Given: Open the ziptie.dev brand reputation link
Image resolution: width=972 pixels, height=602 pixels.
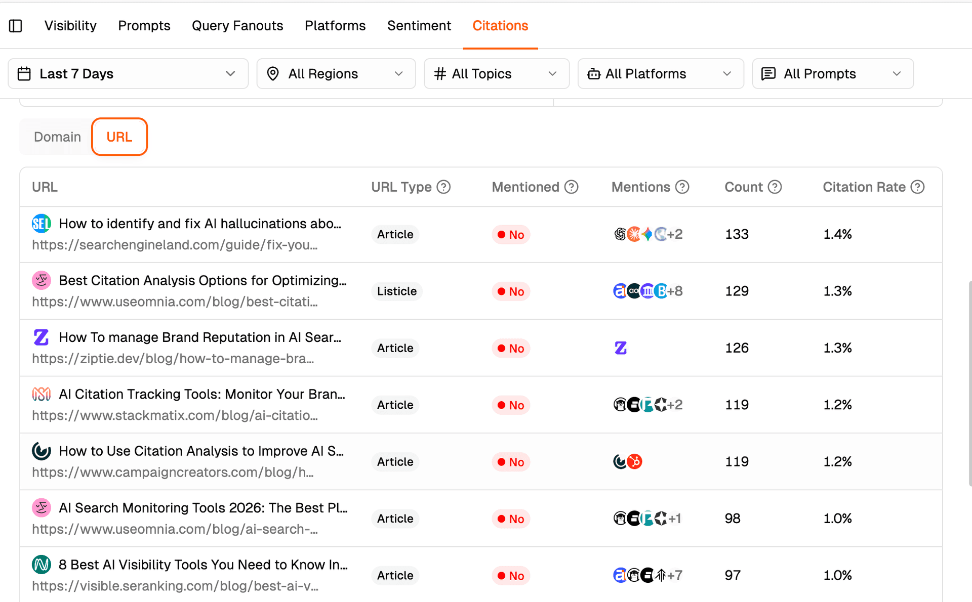Looking at the screenshot, I should pos(200,337).
